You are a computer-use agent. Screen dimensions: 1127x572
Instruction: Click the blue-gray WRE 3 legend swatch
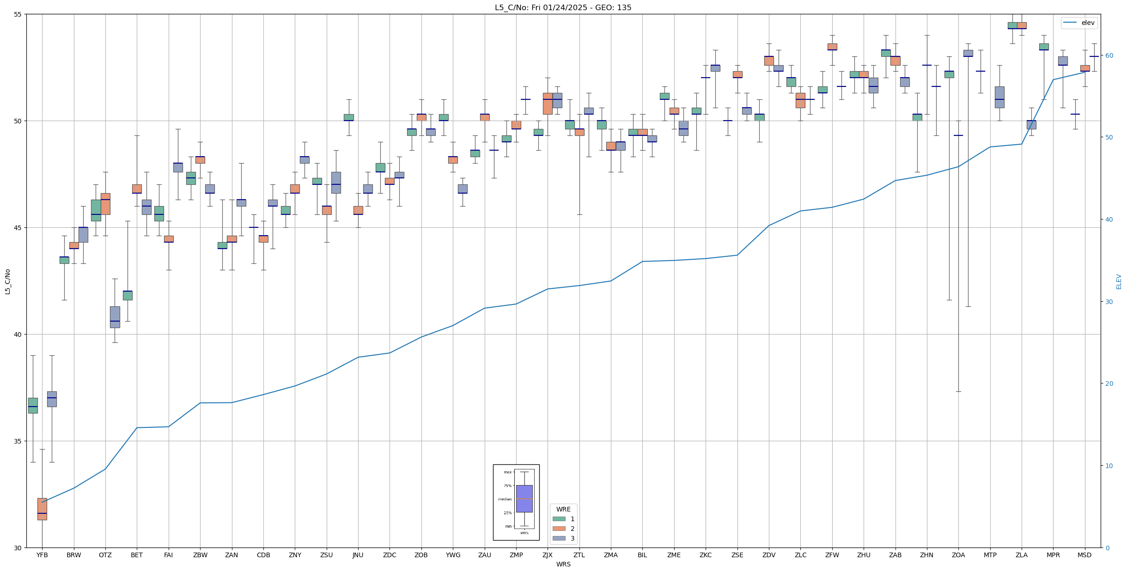559,538
